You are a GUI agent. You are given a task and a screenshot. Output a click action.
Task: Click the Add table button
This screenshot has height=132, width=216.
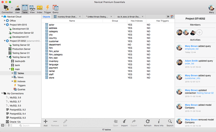[x=45, y=123]
